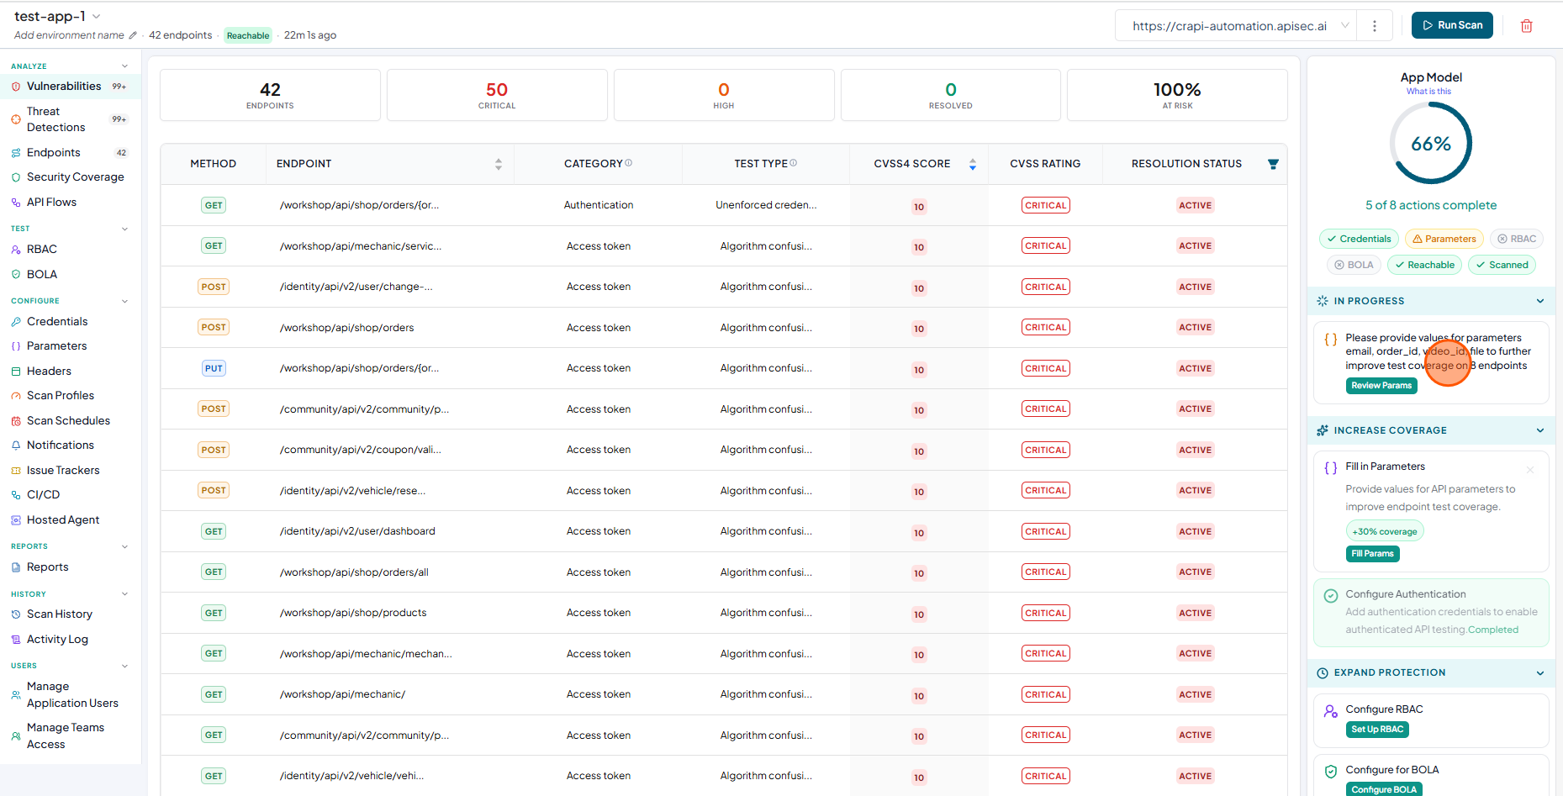Image resolution: width=1563 pixels, height=796 pixels.
Task: Collapse the Test sidebar section
Action: [x=125, y=229]
